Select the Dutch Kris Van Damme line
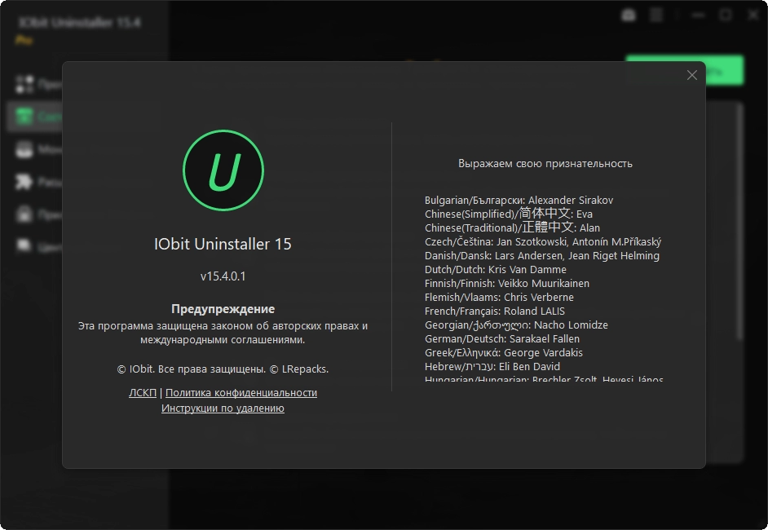The height and width of the screenshot is (530, 768). pos(495,269)
